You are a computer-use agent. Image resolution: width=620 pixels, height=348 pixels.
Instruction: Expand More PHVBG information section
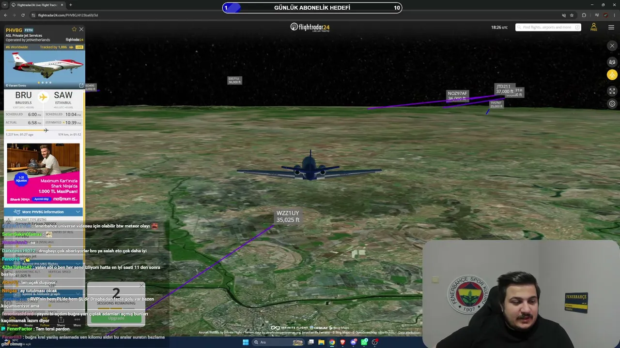point(43,212)
